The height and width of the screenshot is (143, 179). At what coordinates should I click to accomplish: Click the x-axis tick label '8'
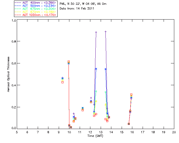click(48, 132)
